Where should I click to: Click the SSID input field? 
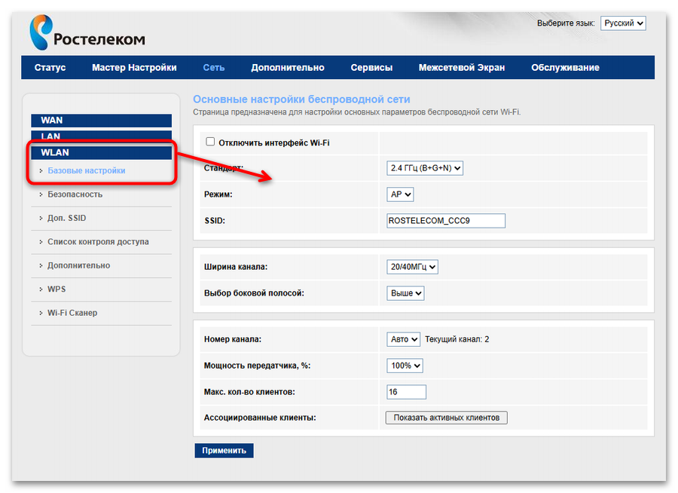click(x=446, y=221)
